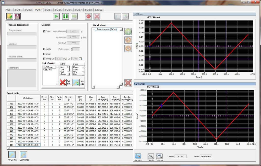The height and width of the screenshot is (166, 261).
Task: Select Curr(Time) in List of plots
Action: point(48,70)
